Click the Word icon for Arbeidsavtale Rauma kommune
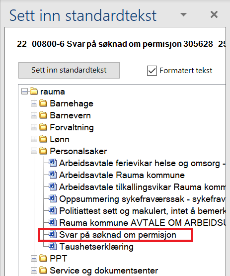 tap(53, 175)
